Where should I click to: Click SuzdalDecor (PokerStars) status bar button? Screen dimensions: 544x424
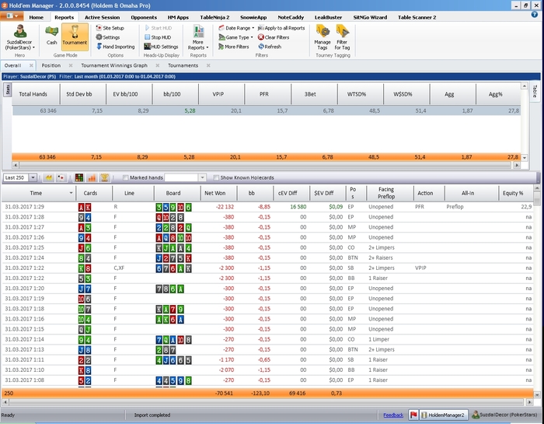tap(505, 415)
